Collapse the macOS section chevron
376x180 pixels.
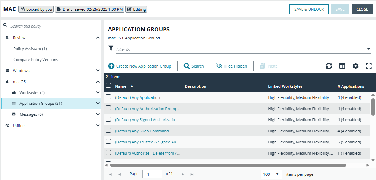click(98, 82)
